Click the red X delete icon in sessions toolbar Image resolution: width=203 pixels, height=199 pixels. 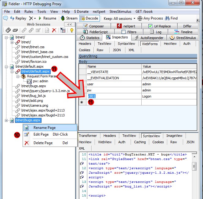[x=54, y=30]
